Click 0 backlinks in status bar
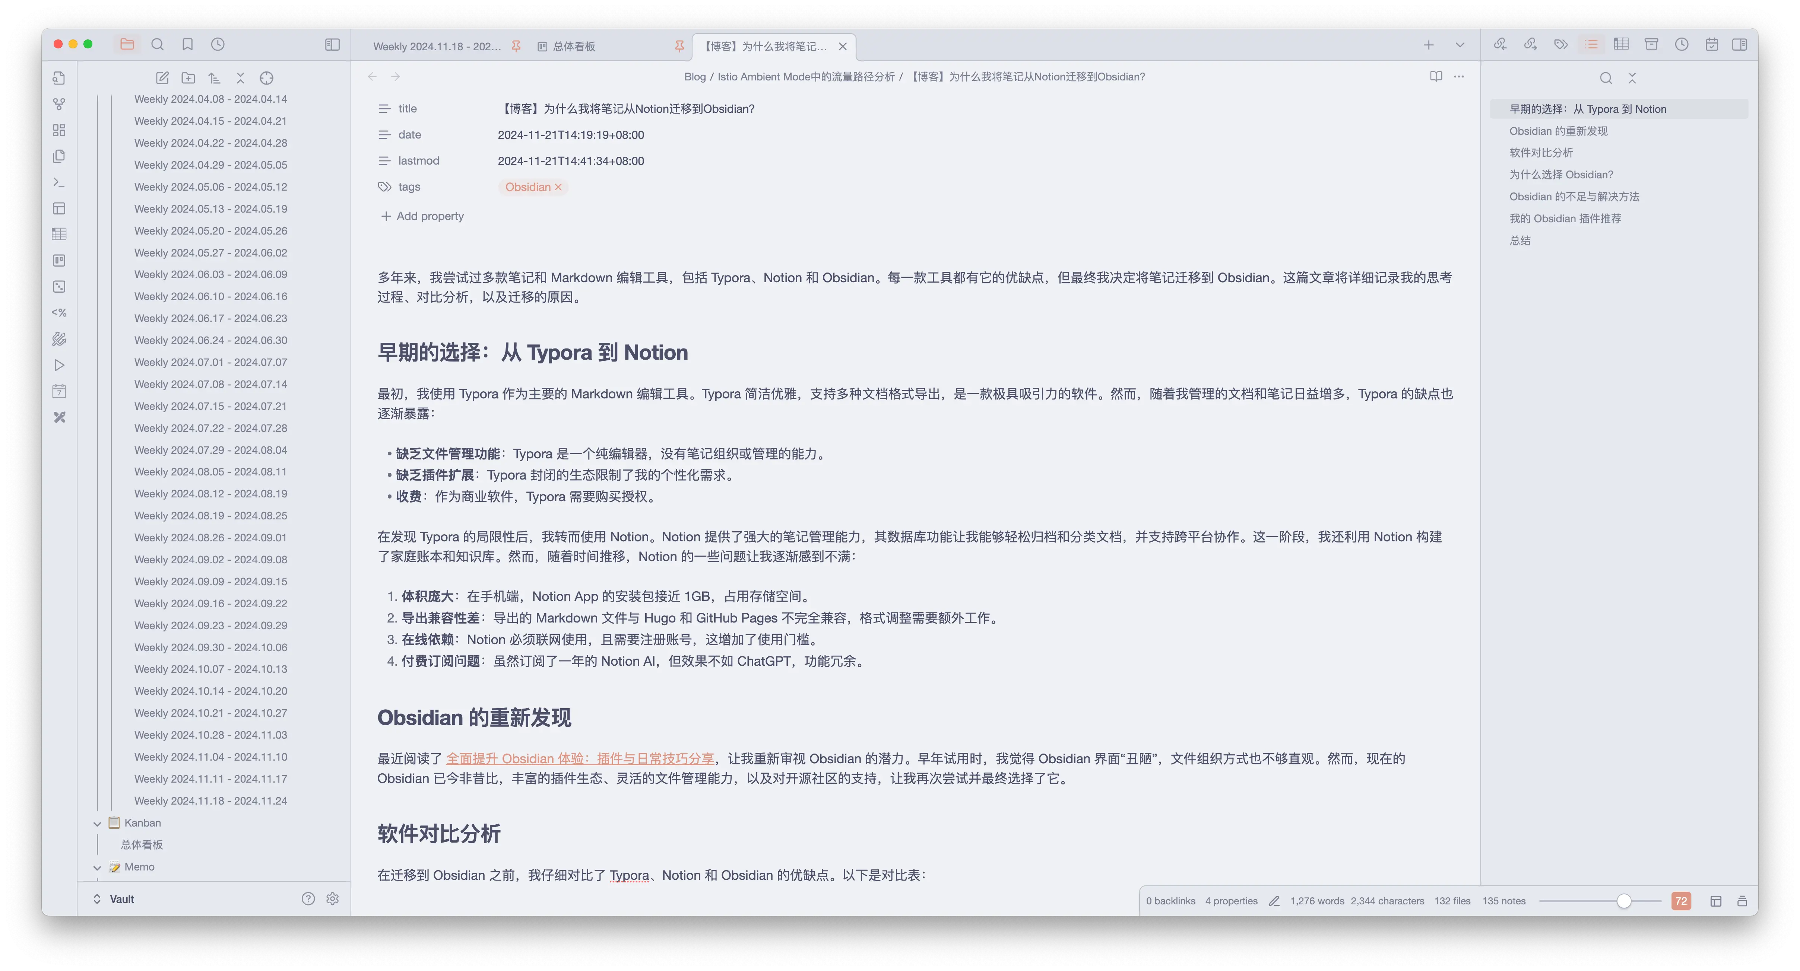1800x971 pixels. pos(1170,901)
